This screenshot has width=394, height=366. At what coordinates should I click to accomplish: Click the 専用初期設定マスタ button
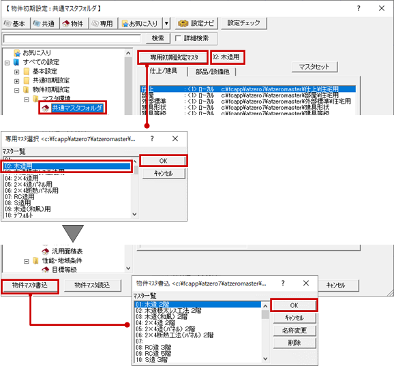tap(174, 57)
